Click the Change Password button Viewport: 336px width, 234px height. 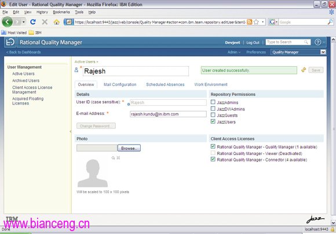(96, 126)
